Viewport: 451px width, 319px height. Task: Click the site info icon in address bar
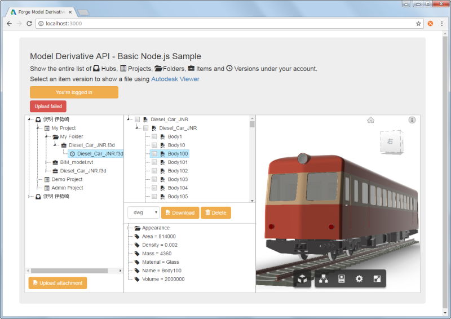(41, 24)
